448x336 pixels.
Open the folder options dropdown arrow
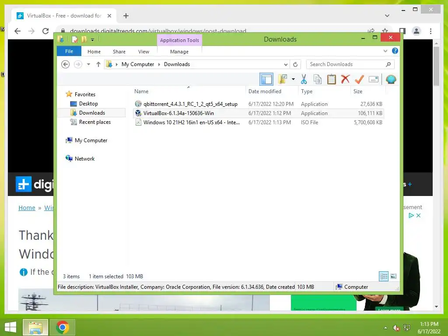coord(293,79)
